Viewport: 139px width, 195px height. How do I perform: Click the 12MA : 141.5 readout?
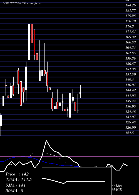pyautogui.click(x=19, y=180)
